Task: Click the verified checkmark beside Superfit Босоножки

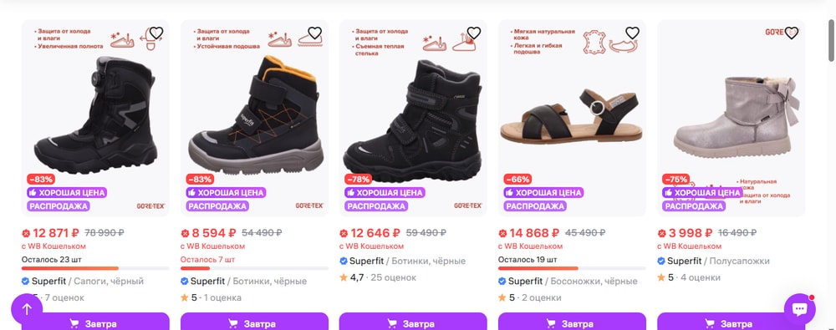Action: tap(502, 281)
